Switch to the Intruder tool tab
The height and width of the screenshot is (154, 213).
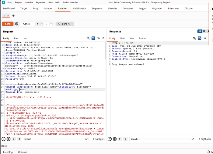click(x=48, y=8)
